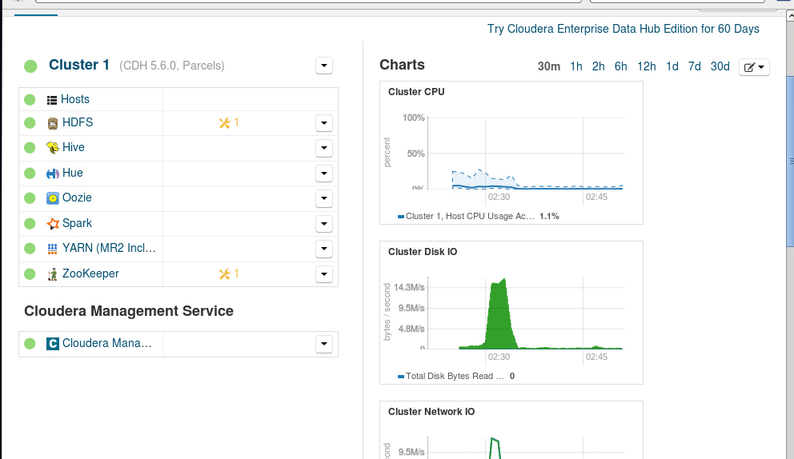
Task: Click YARN green health status dot
Action: click(30, 248)
